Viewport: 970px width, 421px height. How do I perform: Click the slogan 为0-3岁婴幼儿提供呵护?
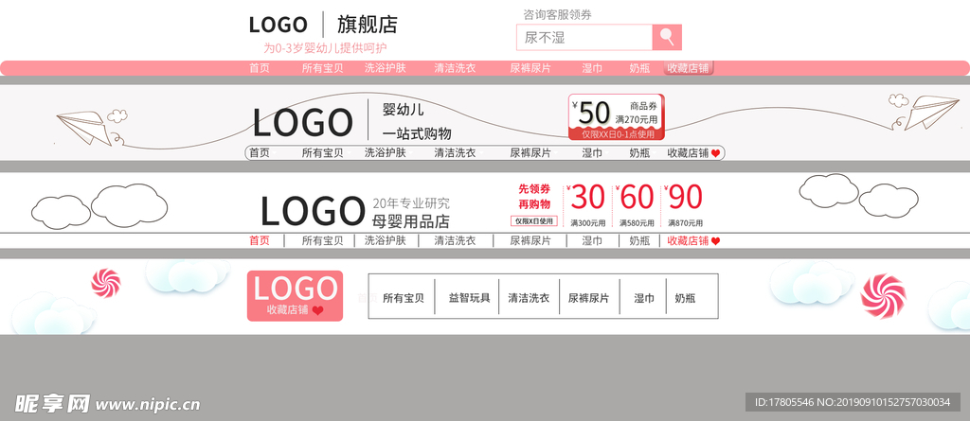click(x=326, y=47)
